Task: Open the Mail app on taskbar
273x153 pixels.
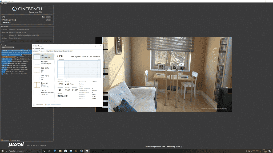Action: (x=71, y=151)
